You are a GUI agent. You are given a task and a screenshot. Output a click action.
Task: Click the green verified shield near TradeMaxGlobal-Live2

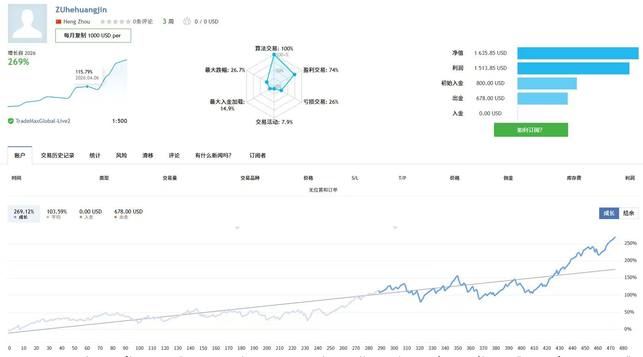click(x=11, y=121)
